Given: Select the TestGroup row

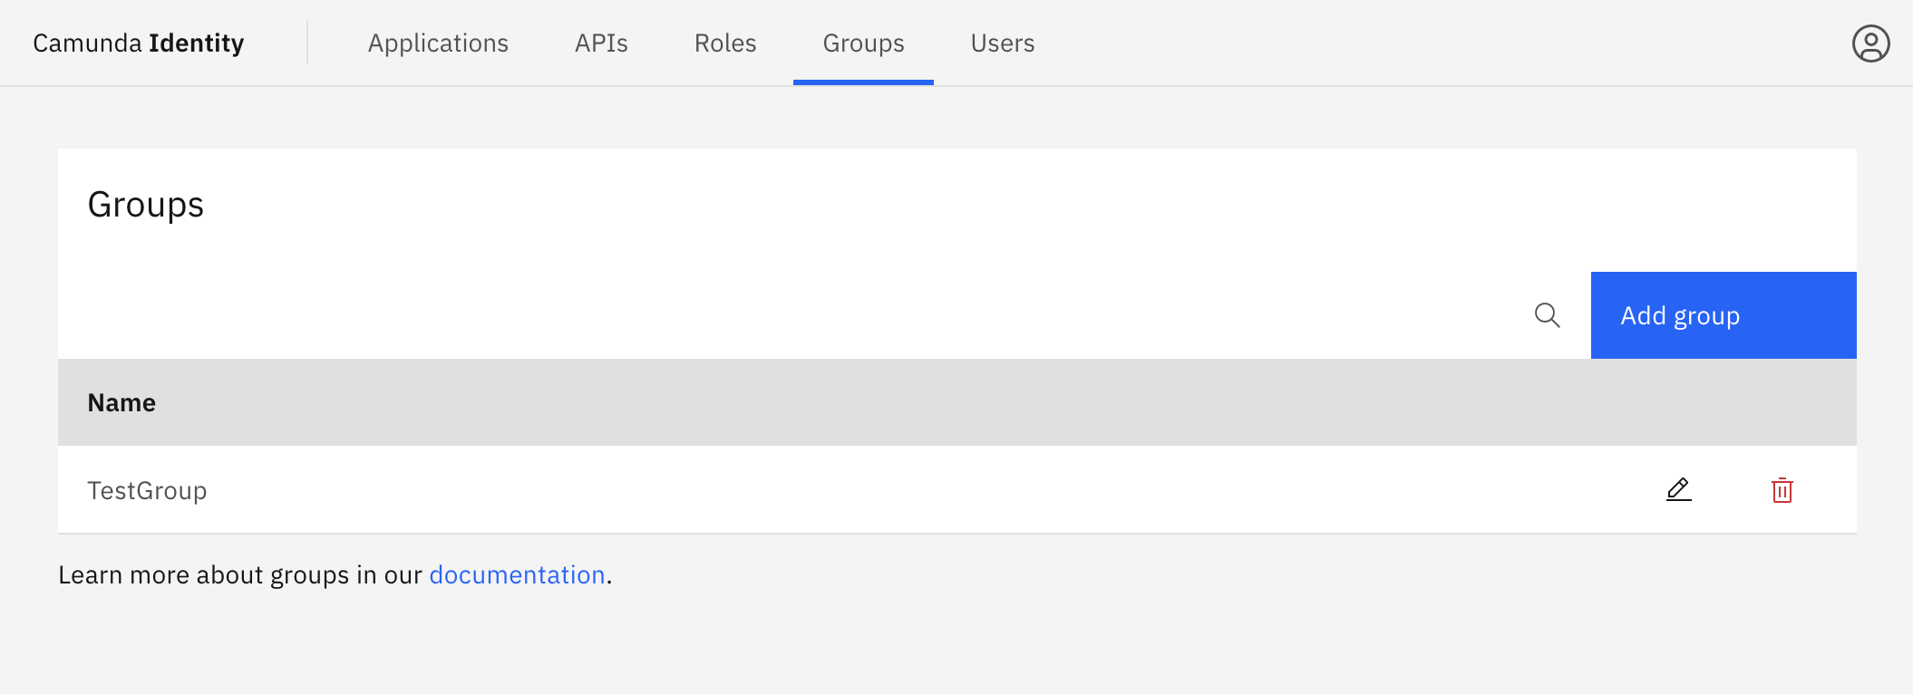Looking at the screenshot, I should point(148,490).
